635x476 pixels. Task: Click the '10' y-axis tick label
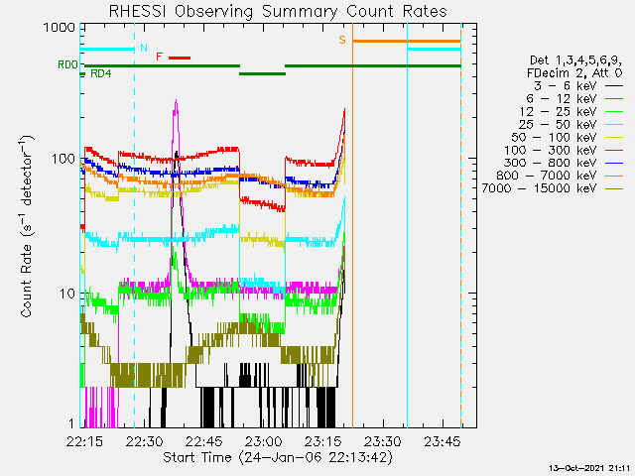point(67,294)
